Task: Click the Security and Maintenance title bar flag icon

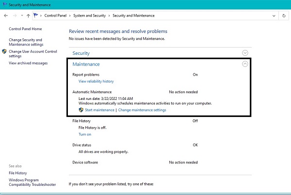Action: [x=5, y=4]
